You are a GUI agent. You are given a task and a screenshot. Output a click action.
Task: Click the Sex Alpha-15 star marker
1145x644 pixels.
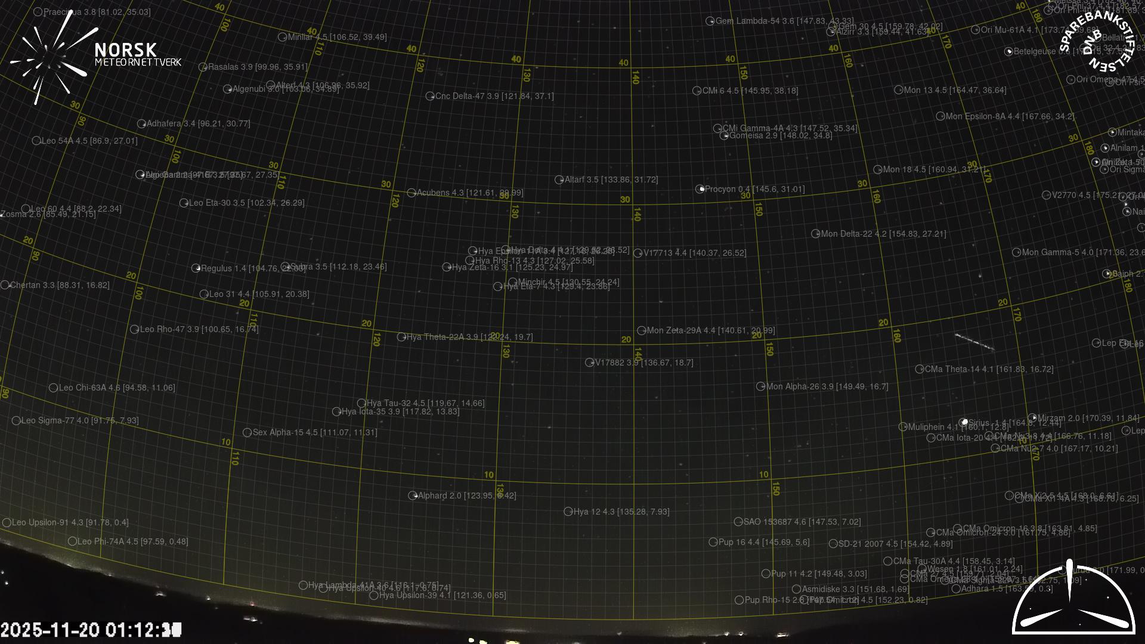[247, 432]
